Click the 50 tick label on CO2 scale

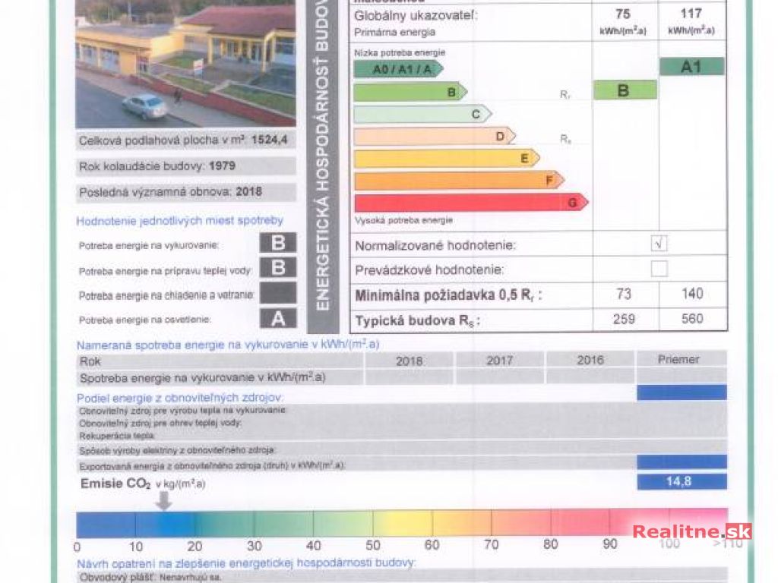point(372,545)
